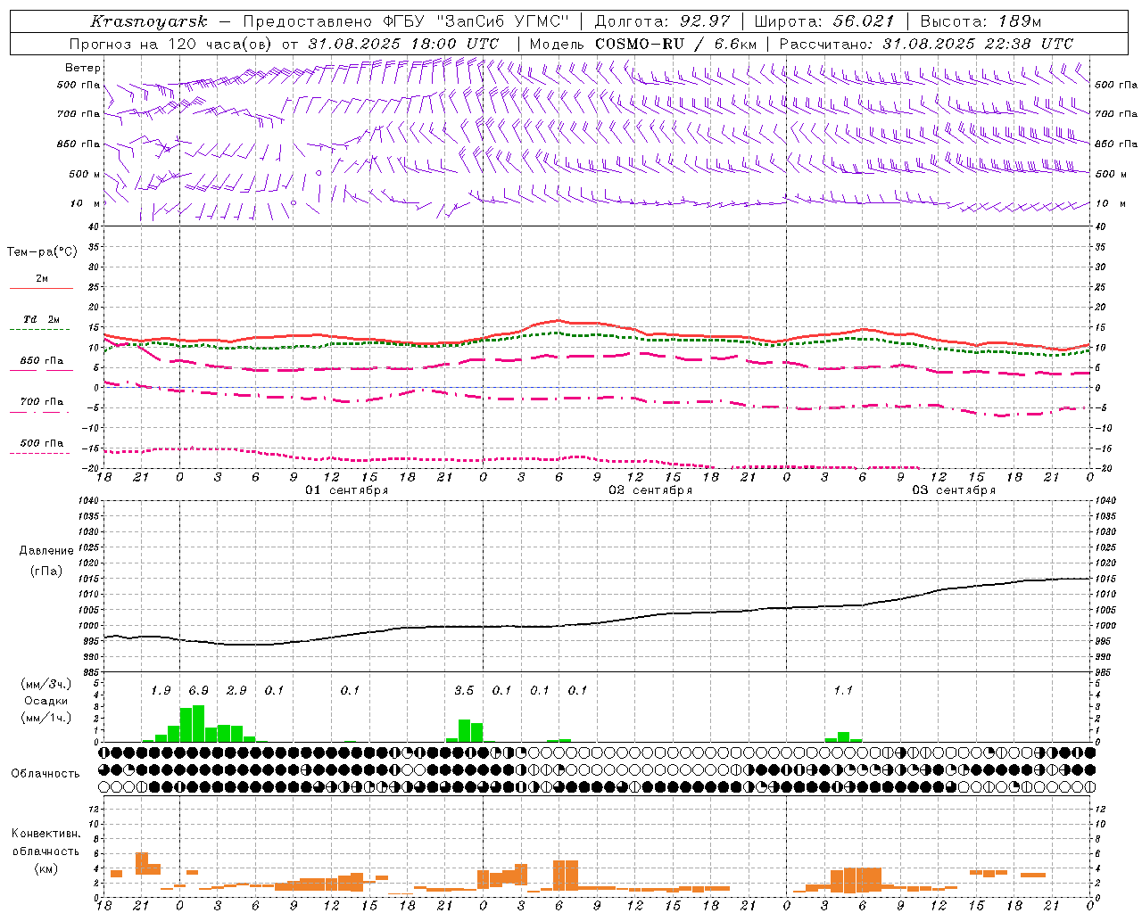Click the Широта: 56.021 value
Viewport: 1142px width, 913px height.
coord(824,21)
